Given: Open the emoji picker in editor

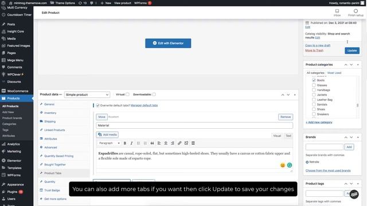Looking at the screenshot, I should tap(283, 165).
